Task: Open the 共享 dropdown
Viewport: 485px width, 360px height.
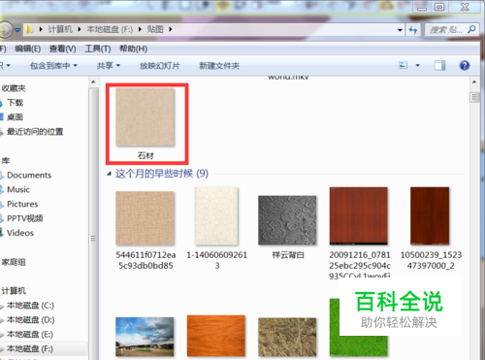Action: (109, 66)
